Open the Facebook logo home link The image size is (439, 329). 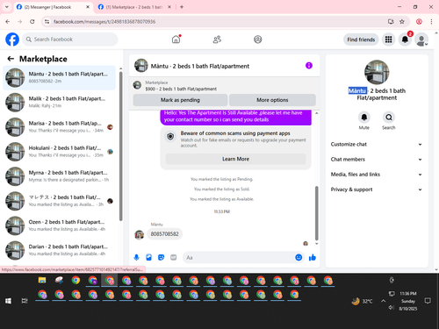12,39
